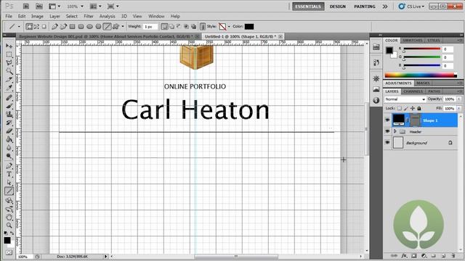465x261 pixels.
Task: Open the Opacity slider dropdown arrow
Action: 459,99
